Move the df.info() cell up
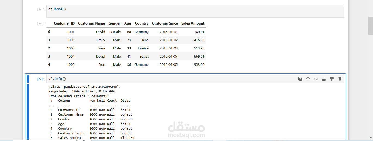The width and height of the screenshot is (373, 141). click(308, 79)
